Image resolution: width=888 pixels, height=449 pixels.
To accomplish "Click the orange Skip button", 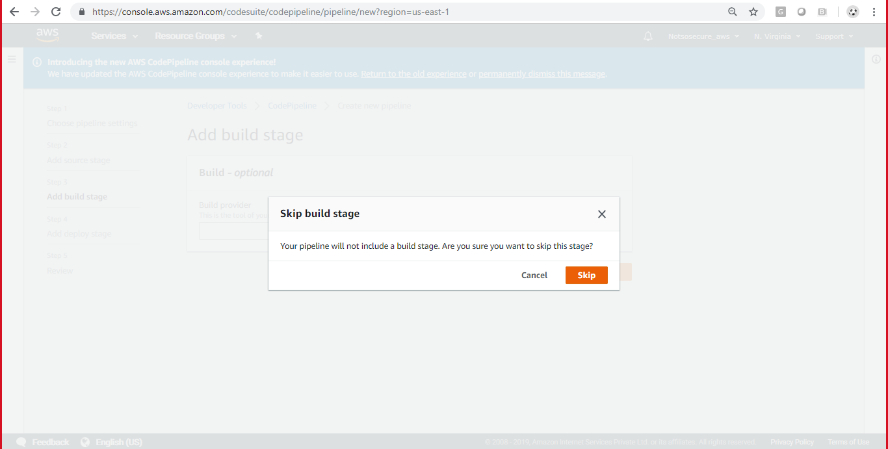I will pyautogui.click(x=586, y=275).
